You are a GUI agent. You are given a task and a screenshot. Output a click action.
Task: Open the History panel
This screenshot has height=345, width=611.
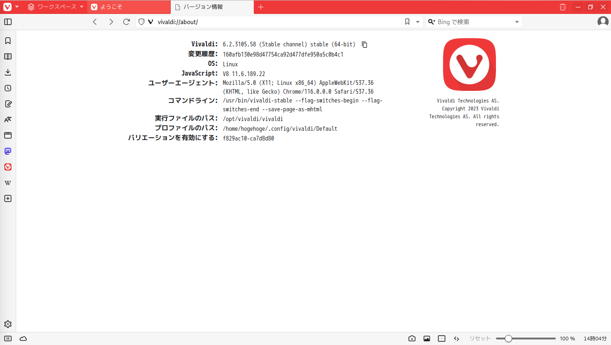(8, 88)
